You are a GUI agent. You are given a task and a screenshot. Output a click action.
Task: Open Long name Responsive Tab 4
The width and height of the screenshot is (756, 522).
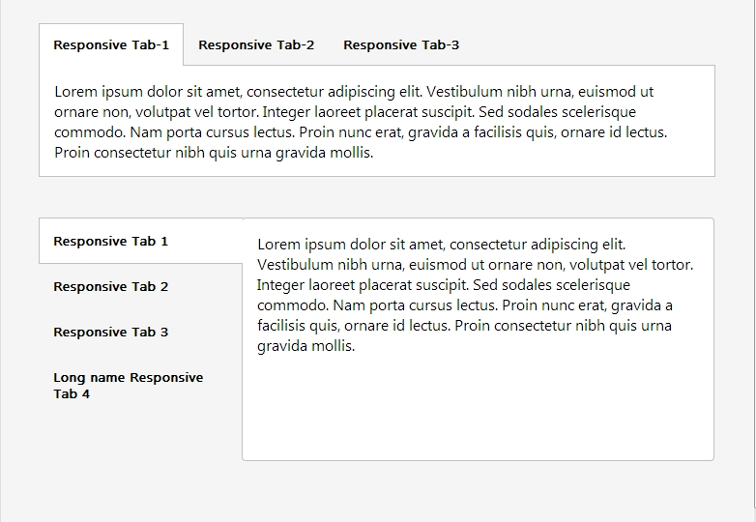click(128, 386)
